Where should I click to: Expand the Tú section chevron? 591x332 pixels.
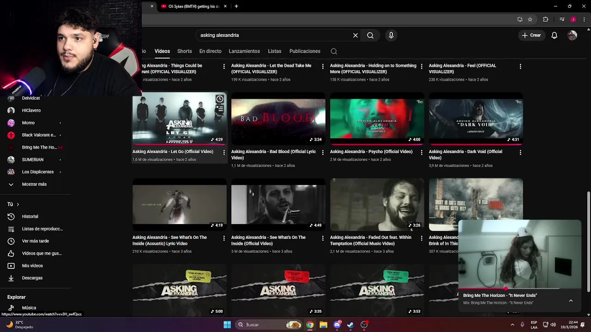click(x=18, y=204)
